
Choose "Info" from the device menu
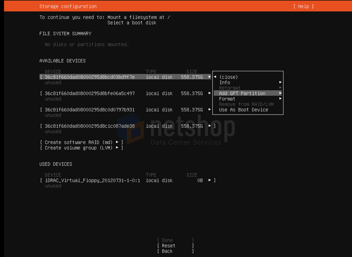click(x=225, y=82)
